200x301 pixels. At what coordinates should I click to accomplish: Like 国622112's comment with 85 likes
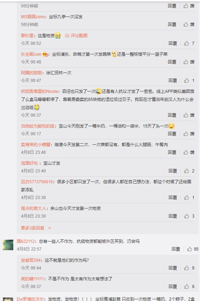coord(193,249)
